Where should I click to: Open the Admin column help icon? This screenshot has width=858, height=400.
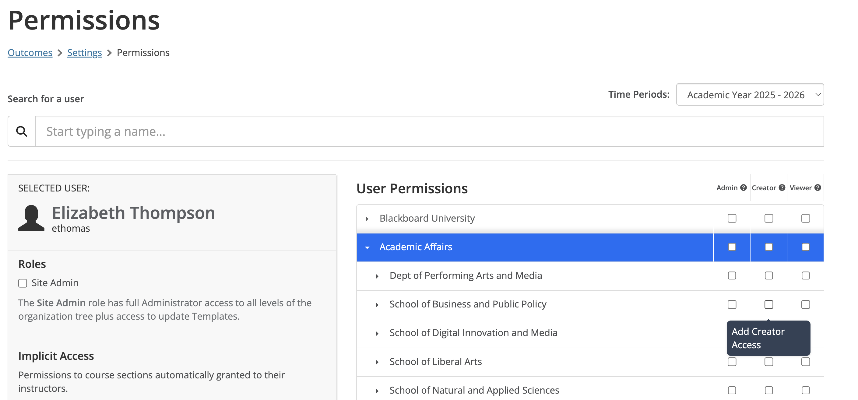click(x=744, y=188)
